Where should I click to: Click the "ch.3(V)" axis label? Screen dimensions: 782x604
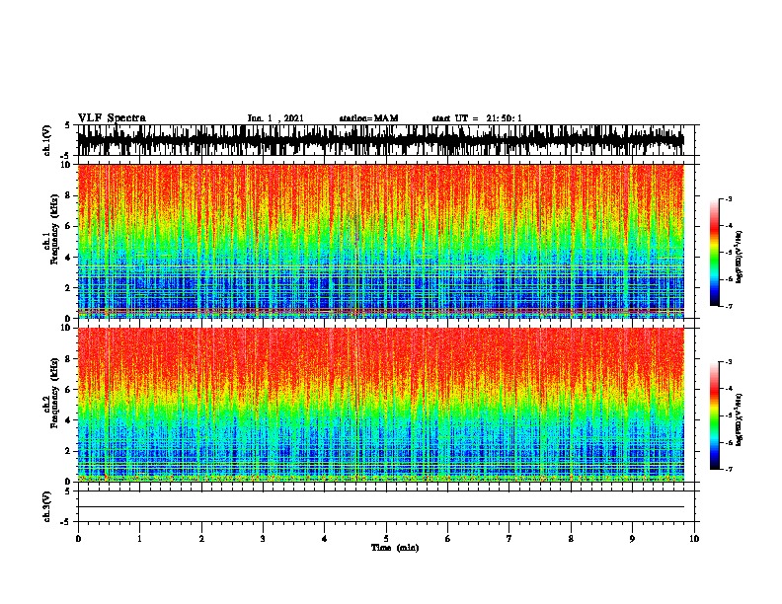coord(47,506)
